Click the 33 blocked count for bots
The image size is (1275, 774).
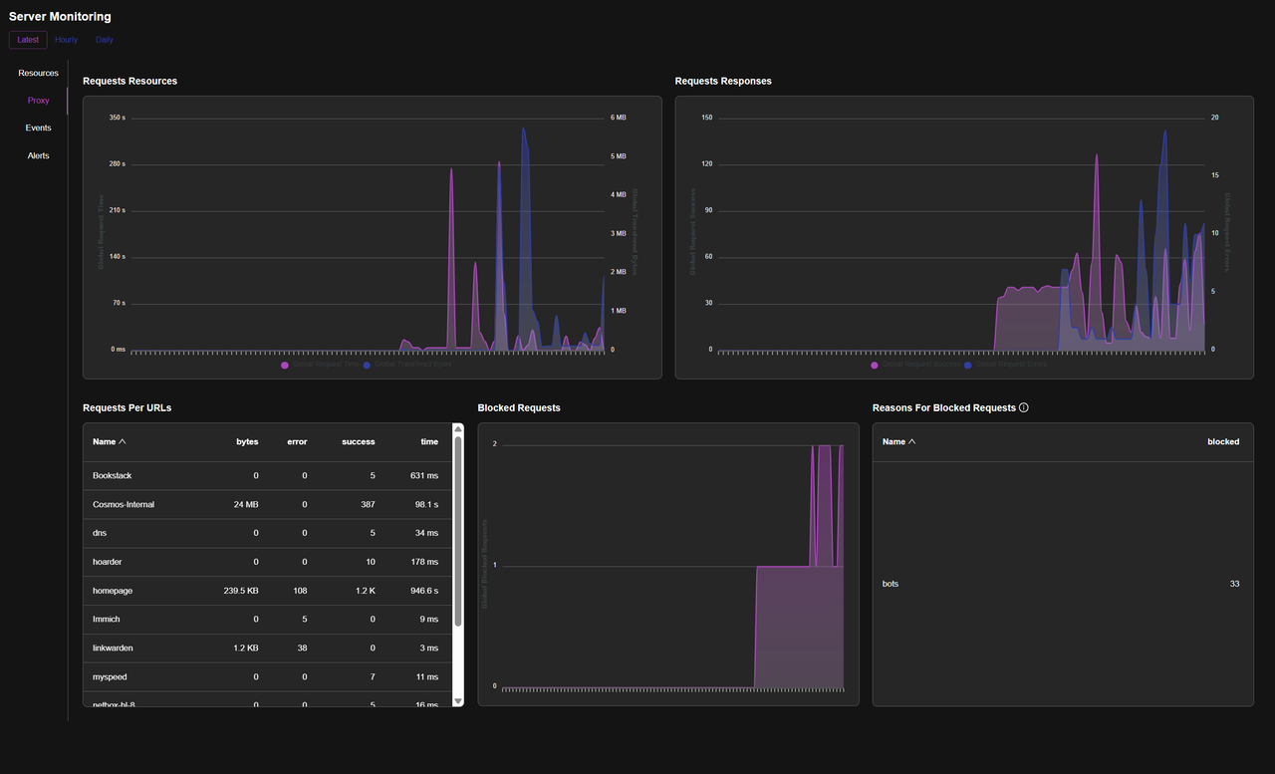tap(1235, 584)
